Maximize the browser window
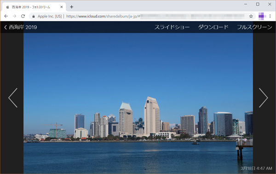The image size is (276, 174). click(258, 4)
